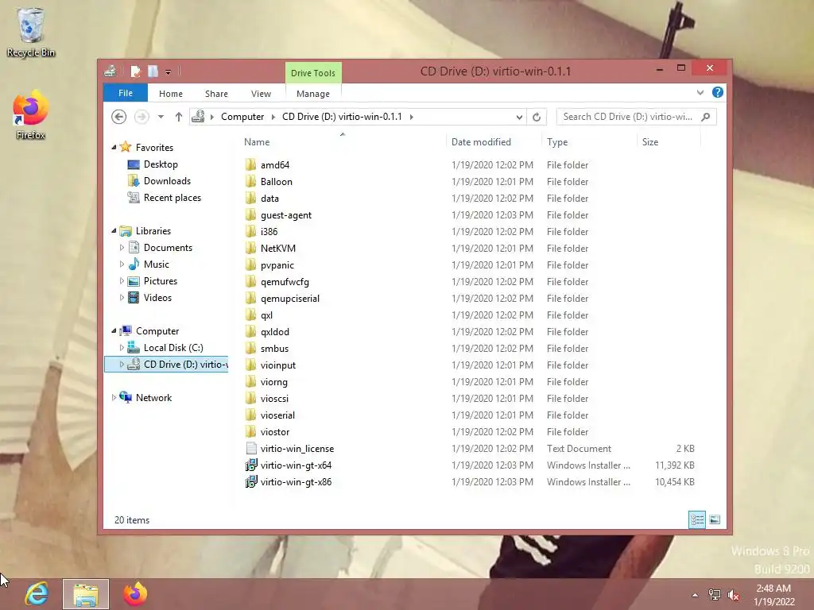Collapse the Favorites tree group
This screenshot has width=814, height=610.
pyautogui.click(x=114, y=147)
